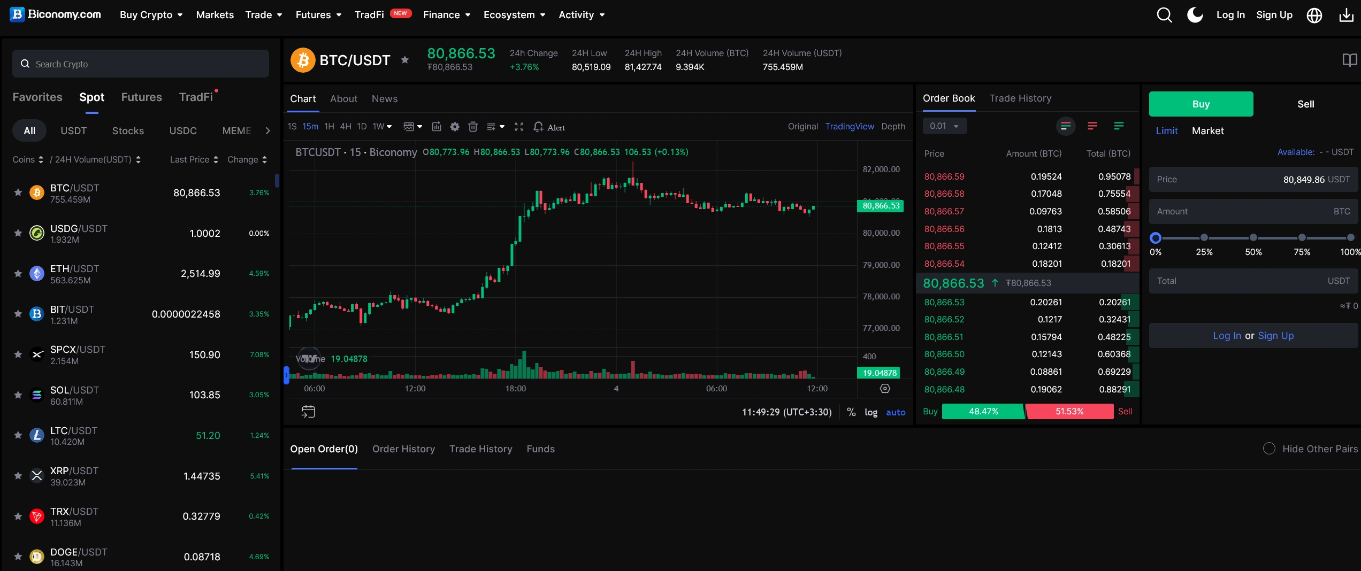Click the trash icon to remove drawings
The height and width of the screenshot is (571, 1361).
(x=473, y=127)
